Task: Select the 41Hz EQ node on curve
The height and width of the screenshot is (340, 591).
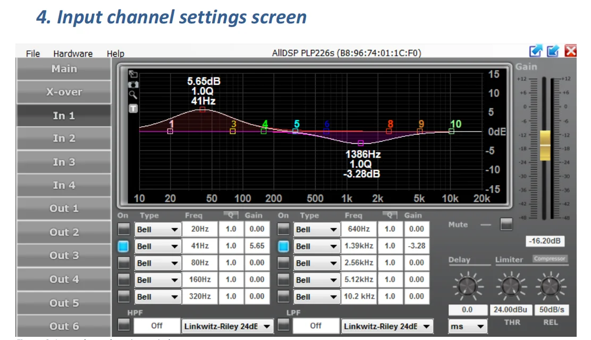Action: (x=202, y=110)
